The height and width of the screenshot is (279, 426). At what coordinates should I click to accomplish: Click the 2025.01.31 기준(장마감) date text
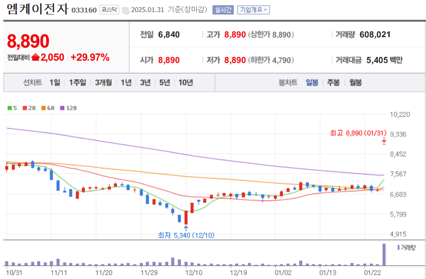click(169, 10)
